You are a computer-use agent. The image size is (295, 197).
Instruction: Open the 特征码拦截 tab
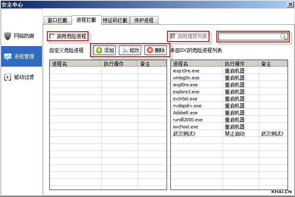115,20
